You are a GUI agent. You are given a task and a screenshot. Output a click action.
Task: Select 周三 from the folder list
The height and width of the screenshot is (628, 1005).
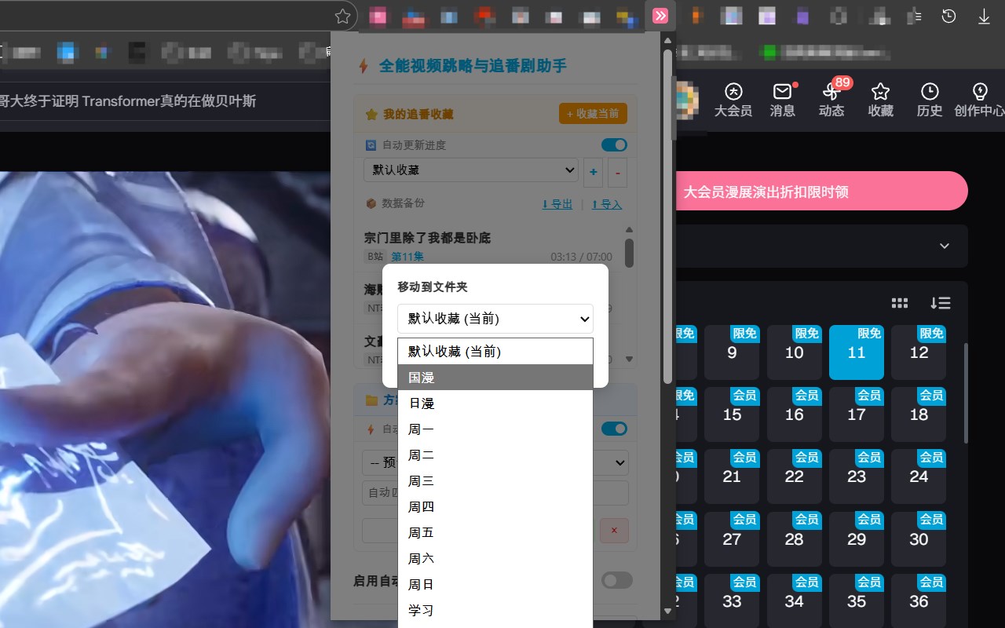click(495, 481)
